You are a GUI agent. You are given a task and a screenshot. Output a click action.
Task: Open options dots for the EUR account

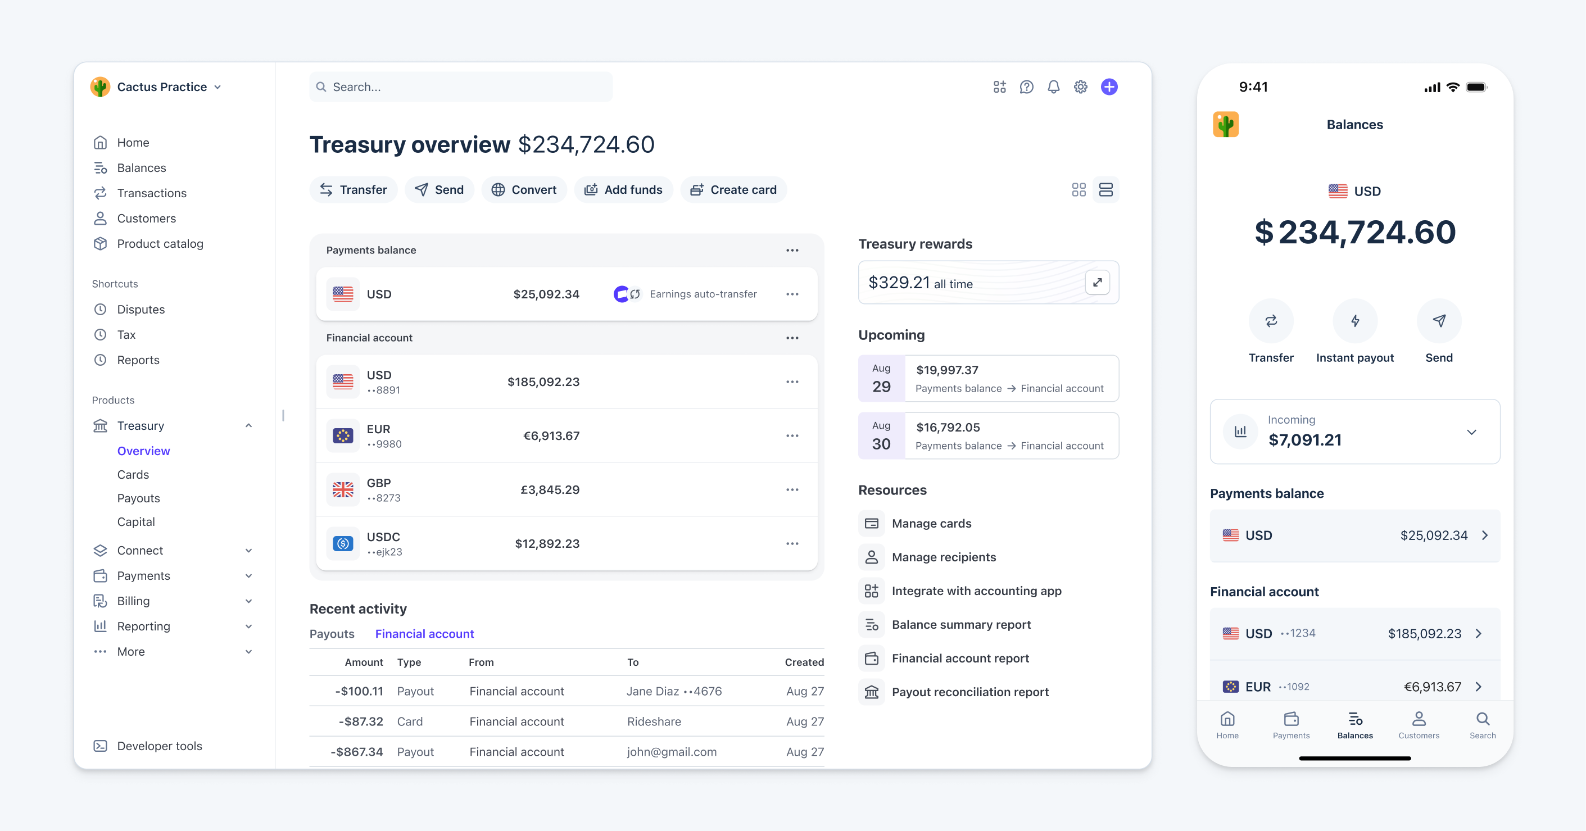tap(792, 436)
